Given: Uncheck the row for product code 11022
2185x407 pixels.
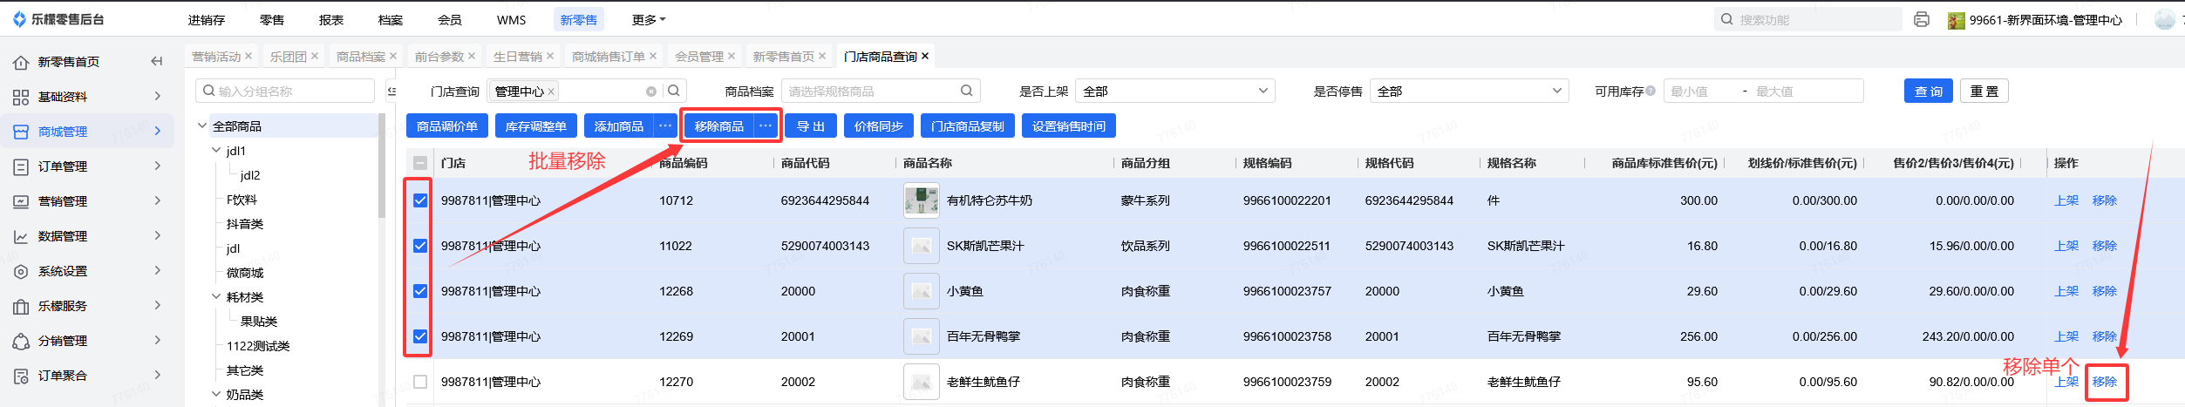Looking at the screenshot, I should point(420,246).
